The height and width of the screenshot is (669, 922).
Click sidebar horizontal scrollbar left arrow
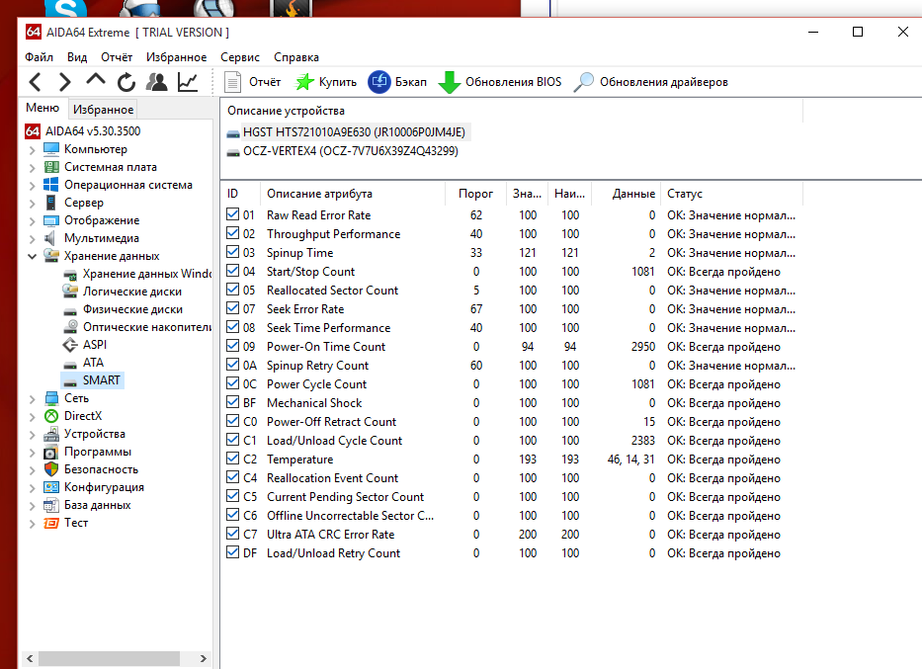(x=30, y=658)
